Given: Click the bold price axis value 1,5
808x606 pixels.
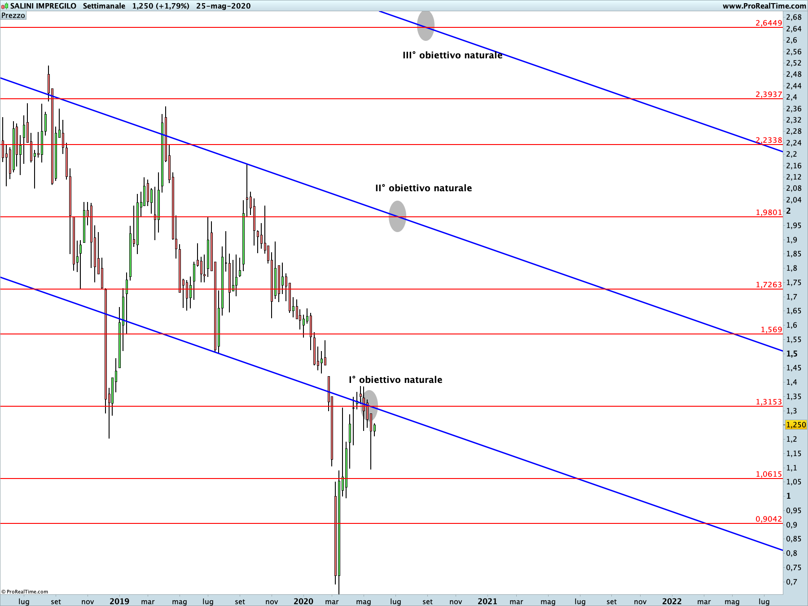Looking at the screenshot, I should coord(792,354).
